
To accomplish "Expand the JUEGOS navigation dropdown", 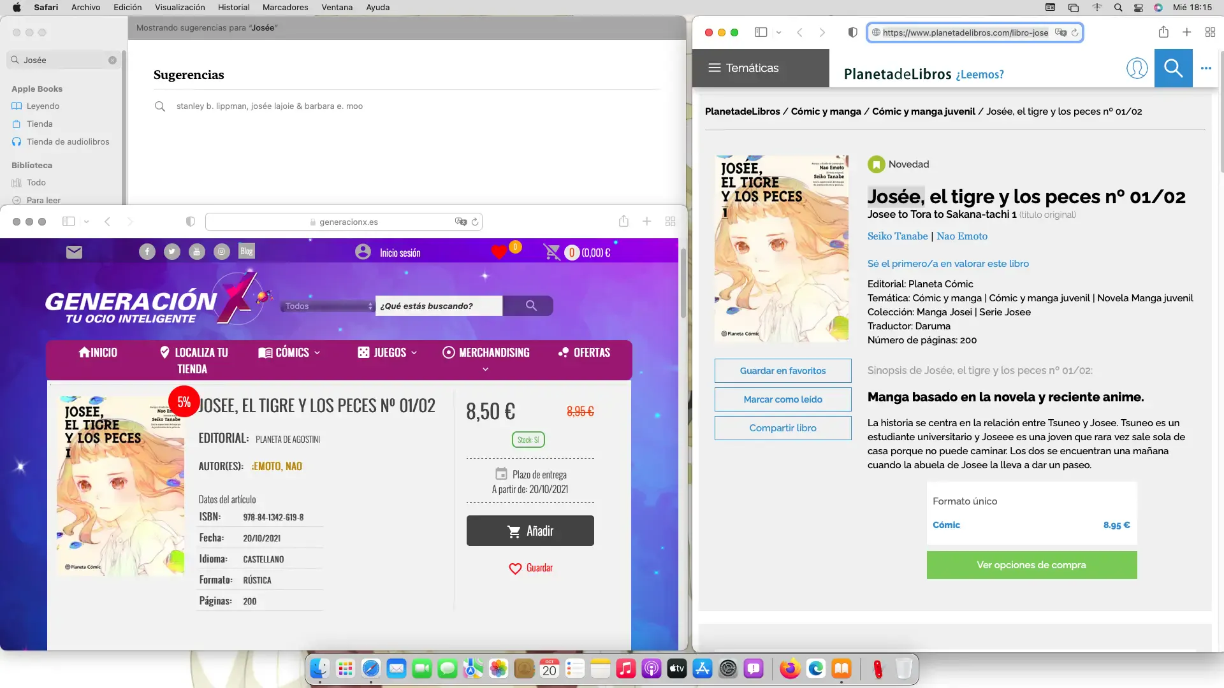I will point(388,352).
